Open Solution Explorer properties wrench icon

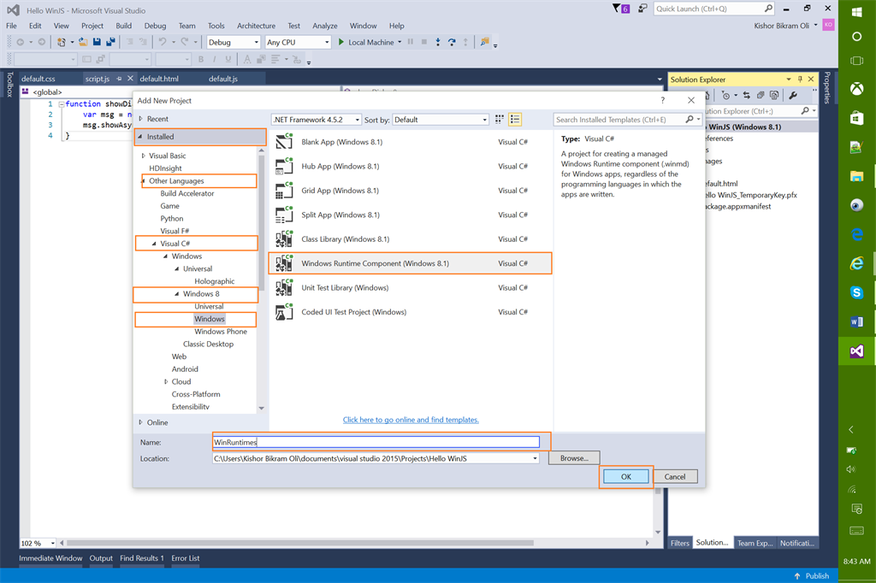(x=793, y=95)
